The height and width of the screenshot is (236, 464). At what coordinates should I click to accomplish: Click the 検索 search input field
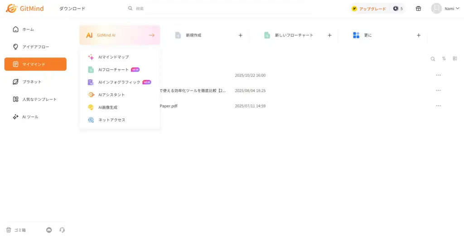tap(204, 9)
